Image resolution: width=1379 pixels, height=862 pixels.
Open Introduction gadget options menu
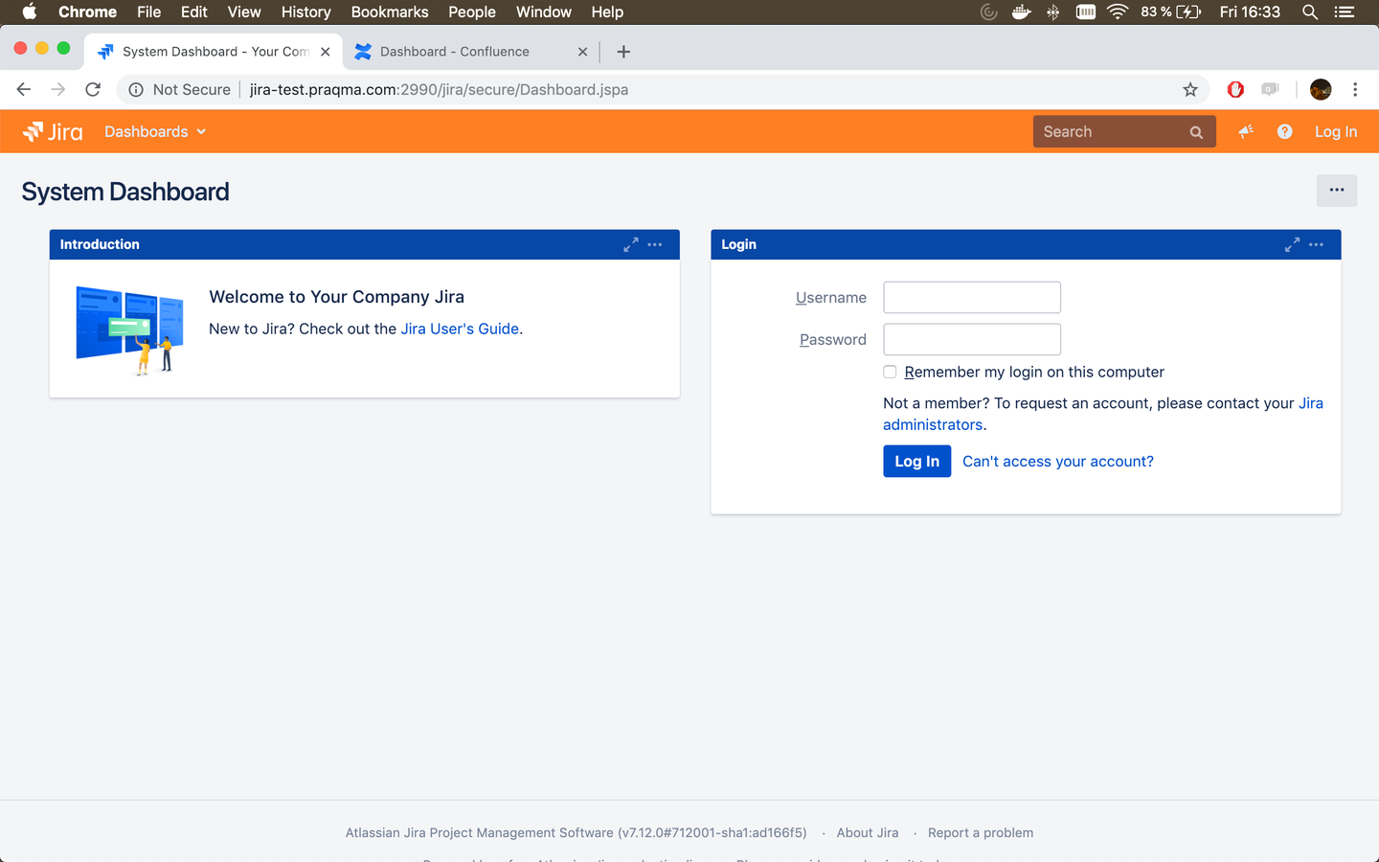coord(655,244)
